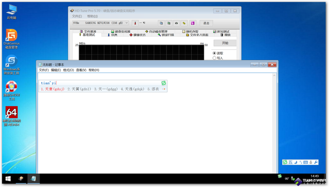Switch to 磁盘监视器 tab in HD Tune
The width and height of the screenshot is (329, 187).
pos(121,31)
